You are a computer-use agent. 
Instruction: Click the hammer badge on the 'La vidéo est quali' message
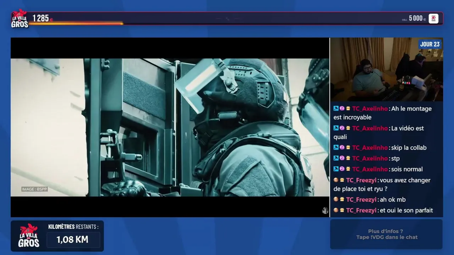click(336, 128)
